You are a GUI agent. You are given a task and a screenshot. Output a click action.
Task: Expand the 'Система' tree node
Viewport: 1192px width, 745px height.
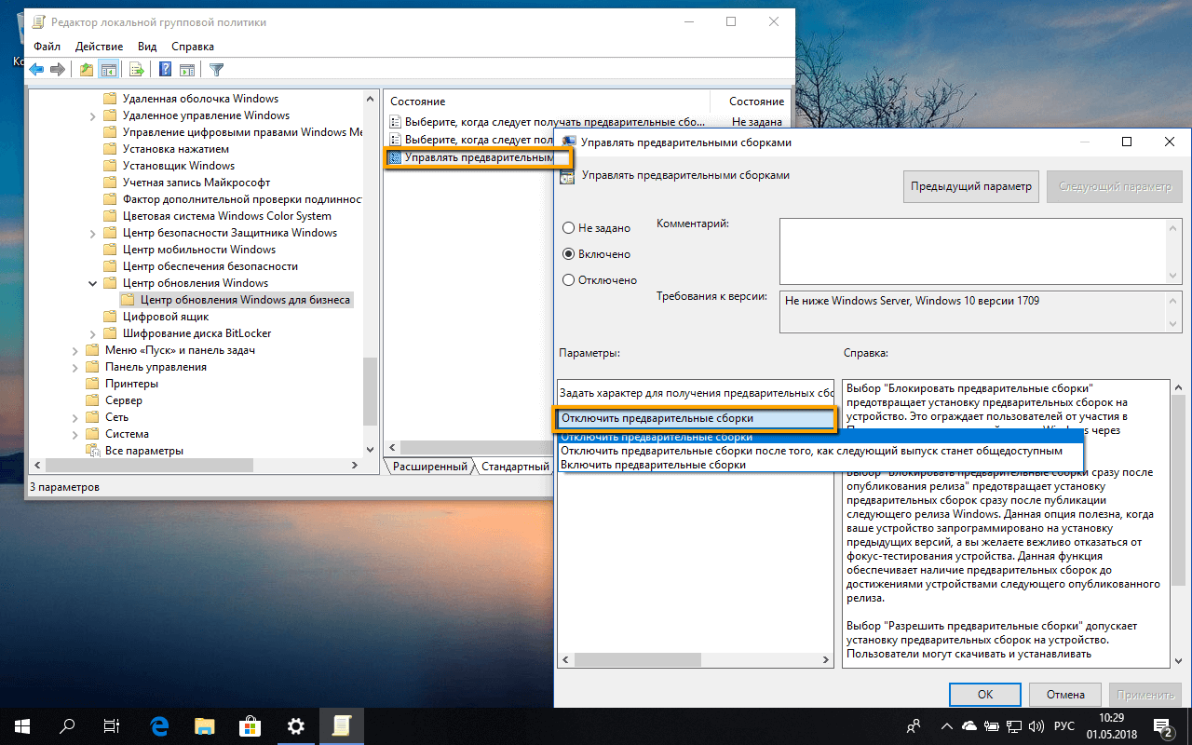pyautogui.click(x=75, y=434)
